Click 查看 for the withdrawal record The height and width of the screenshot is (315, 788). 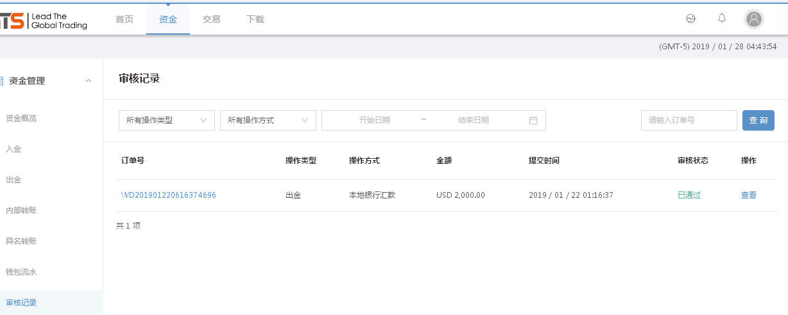coord(748,195)
